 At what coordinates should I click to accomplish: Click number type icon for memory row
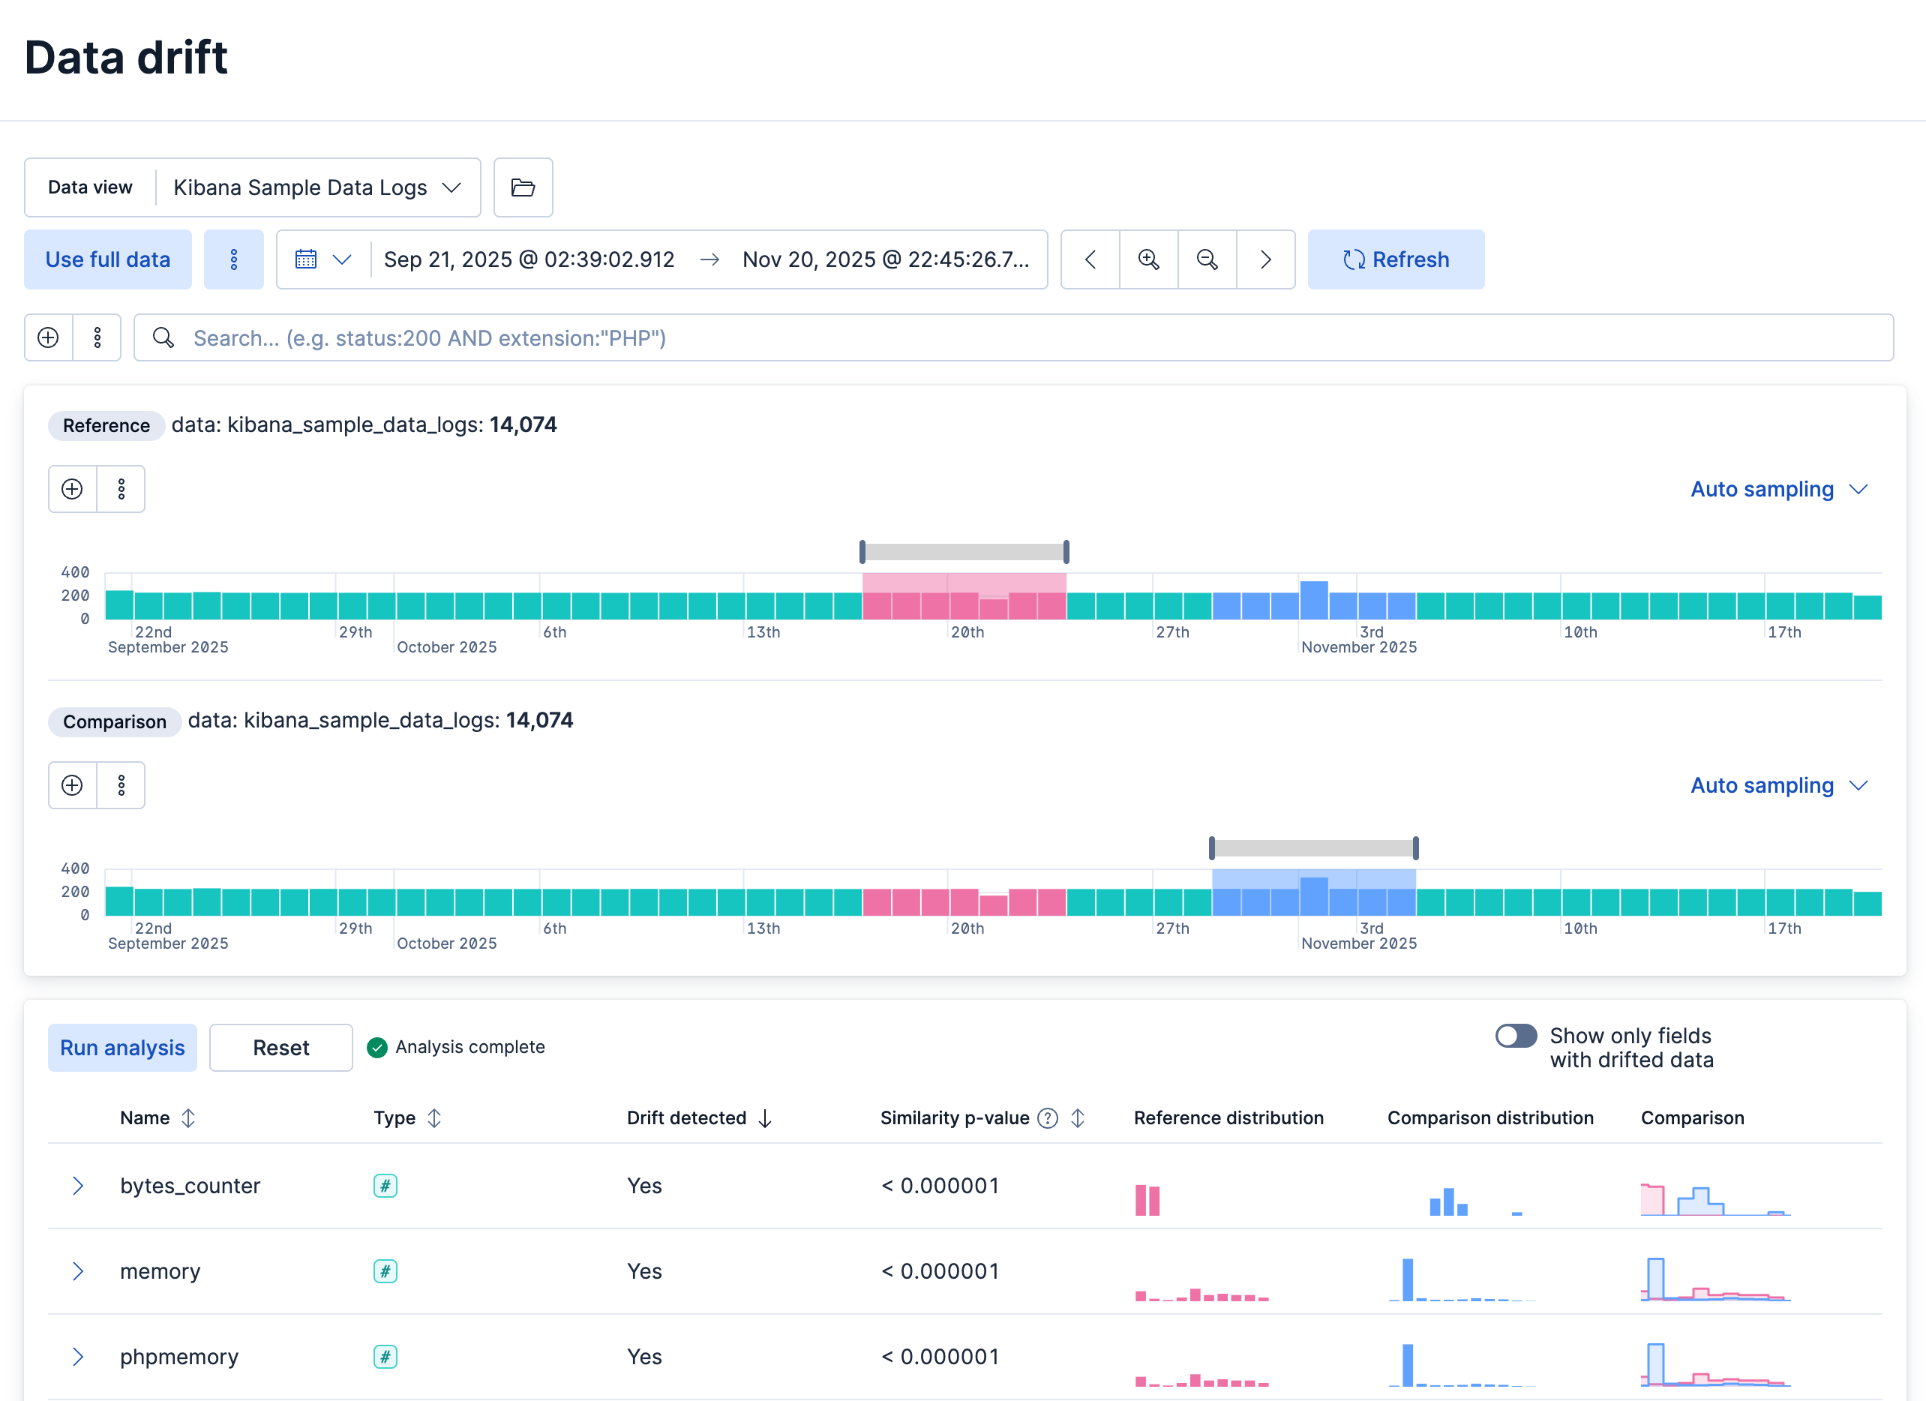[385, 1272]
